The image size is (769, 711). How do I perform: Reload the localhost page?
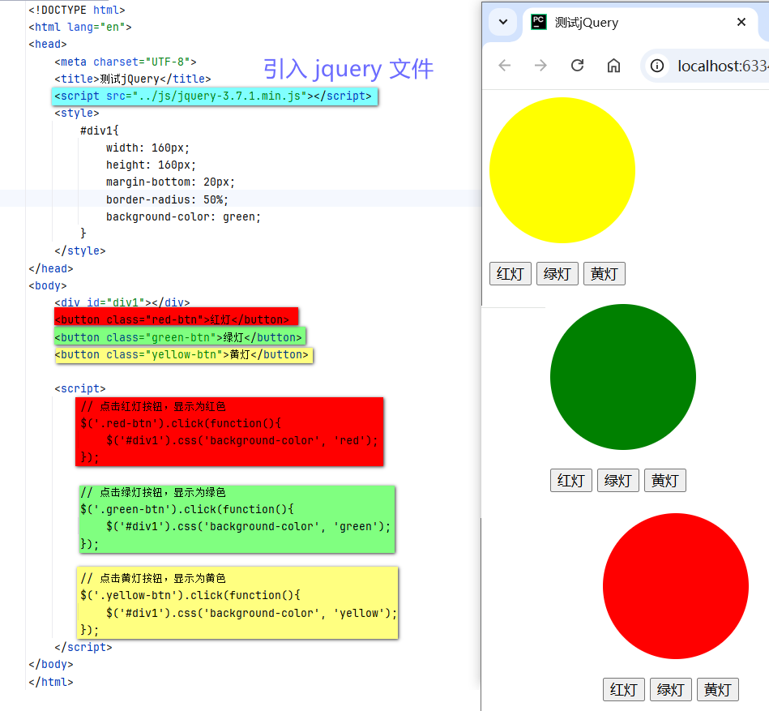577,65
